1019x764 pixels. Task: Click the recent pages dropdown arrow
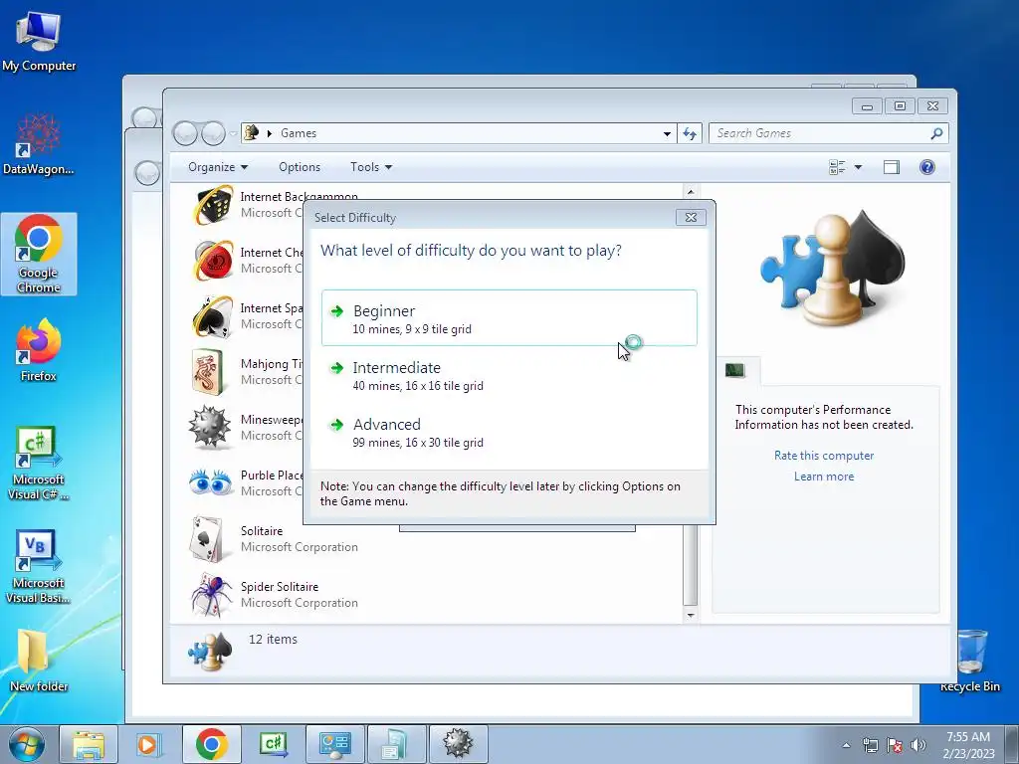[x=233, y=134]
